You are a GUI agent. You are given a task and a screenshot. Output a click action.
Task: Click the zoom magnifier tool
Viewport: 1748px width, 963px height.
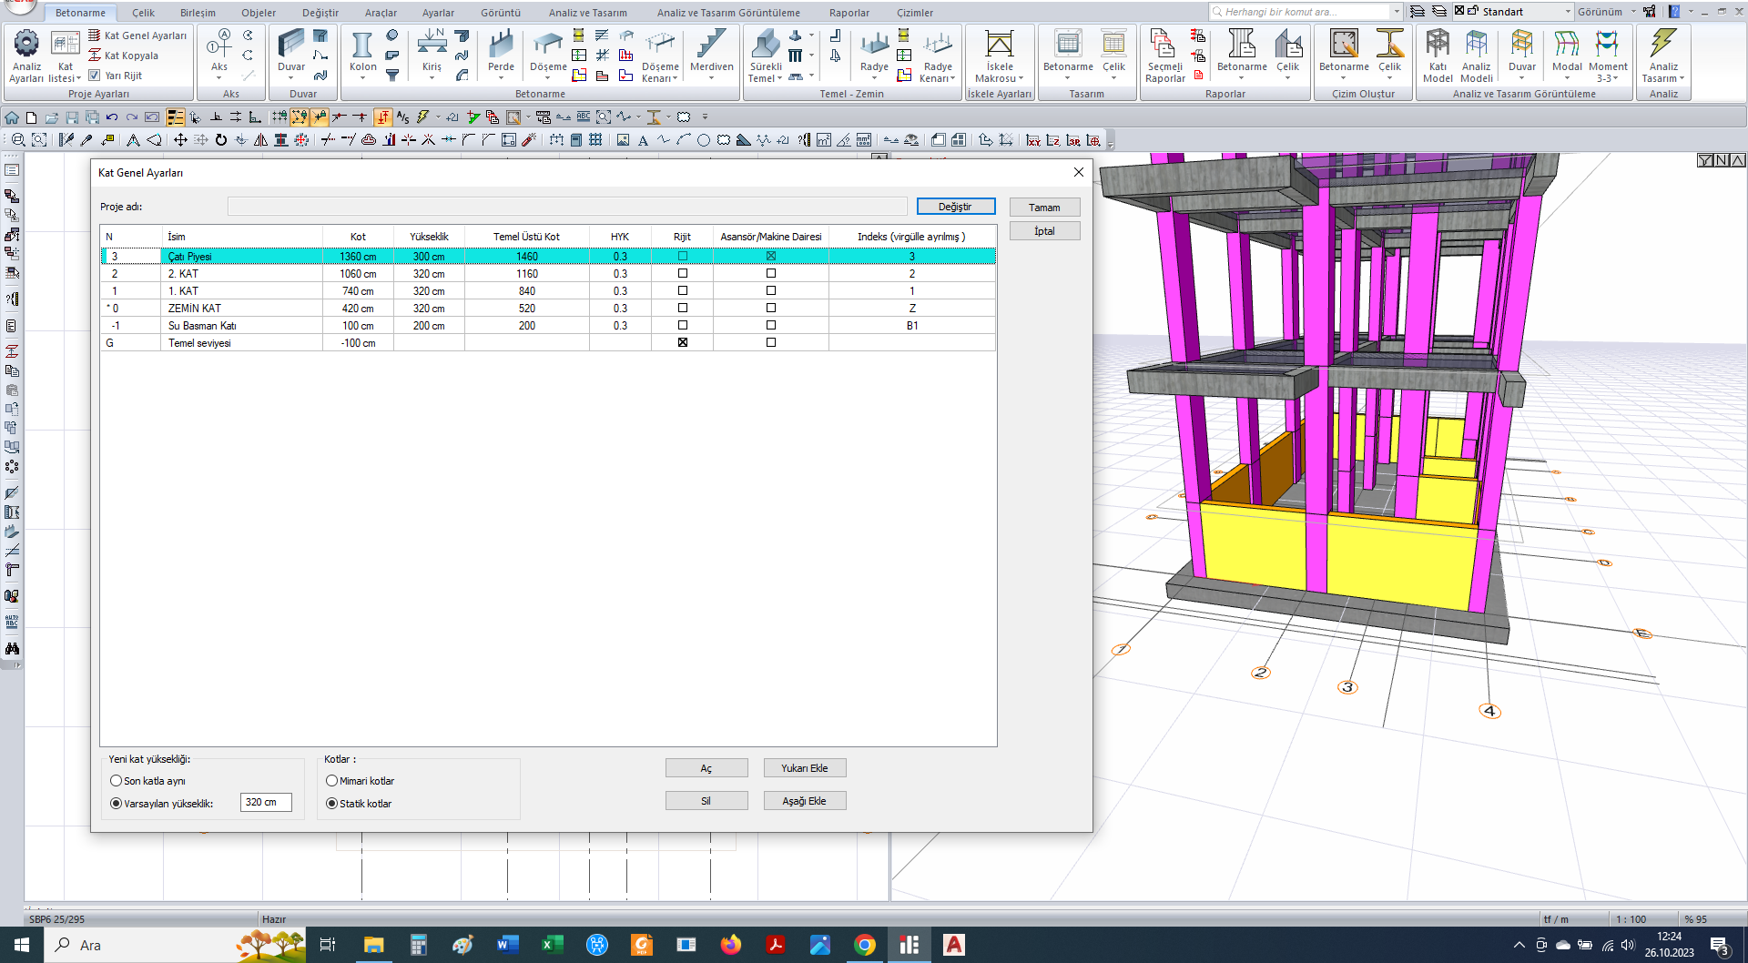point(18,139)
